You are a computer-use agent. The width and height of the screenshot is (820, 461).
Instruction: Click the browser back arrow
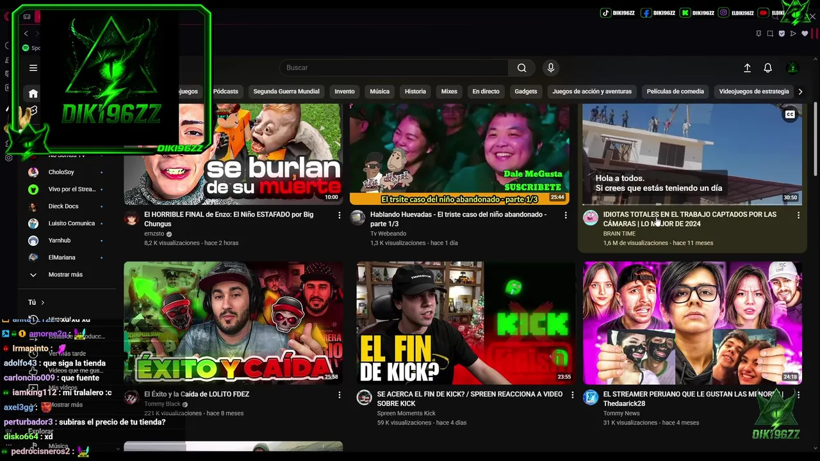(x=26, y=33)
